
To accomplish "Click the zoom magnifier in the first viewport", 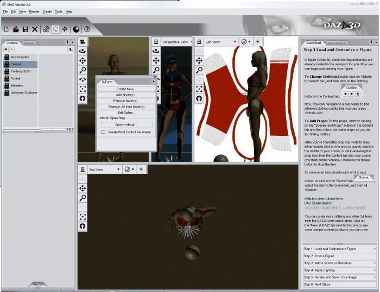I will (x=83, y=70).
